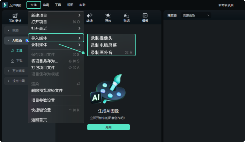Image resolution: width=245 pixels, height=142 pixels.
Task: Select 下载 in the sidebar
Action: pos(17,61)
